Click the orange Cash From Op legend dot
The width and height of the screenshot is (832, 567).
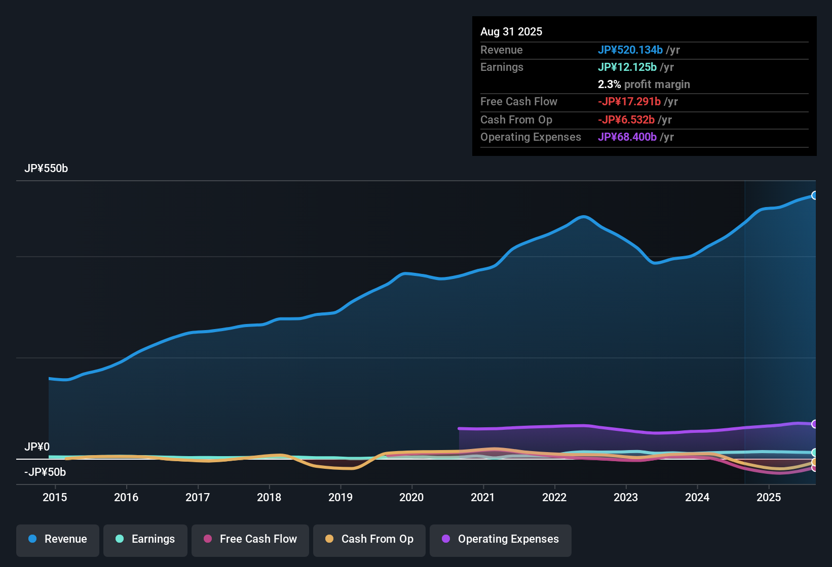tap(329, 539)
